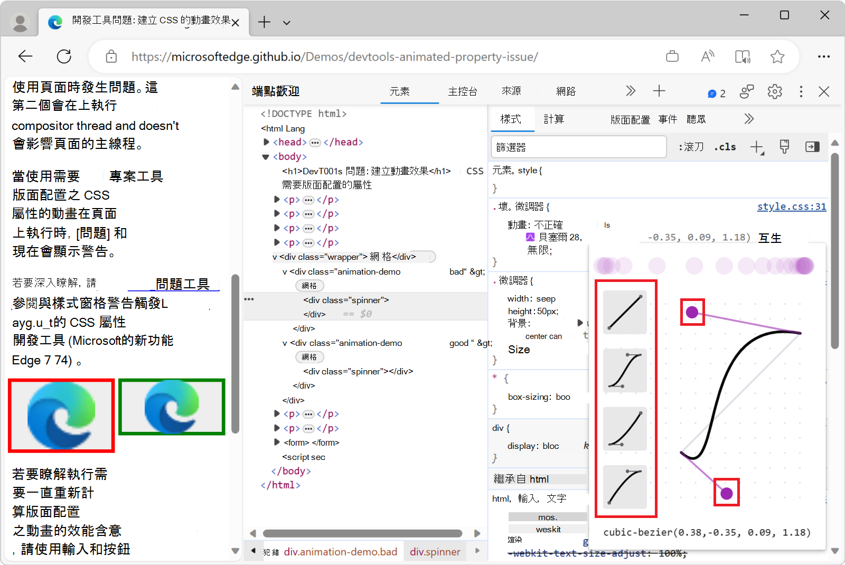Select the ease-in-out easing preset

[x=625, y=370]
